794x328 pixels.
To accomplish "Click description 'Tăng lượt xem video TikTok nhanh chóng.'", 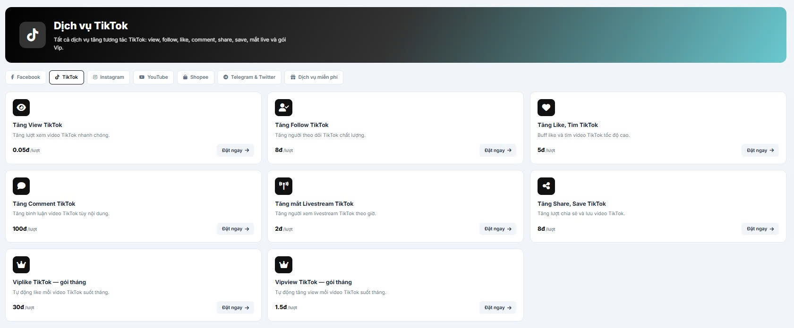I will 61,135.
